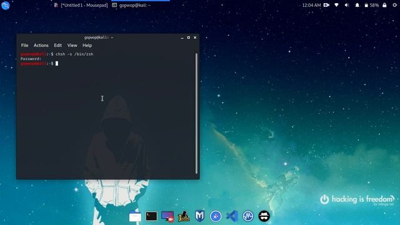Open the Wi-Fi network tray icon
400x225 pixels.
[336, 5]
